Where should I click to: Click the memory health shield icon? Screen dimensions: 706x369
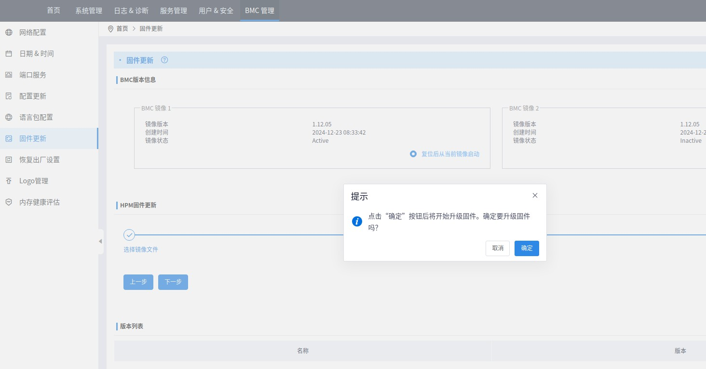9,202
